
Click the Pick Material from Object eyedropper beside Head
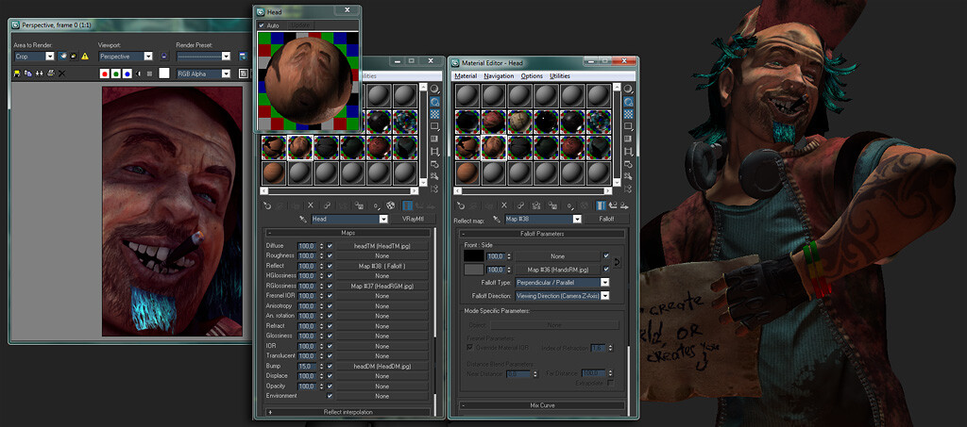pos(303,219)
